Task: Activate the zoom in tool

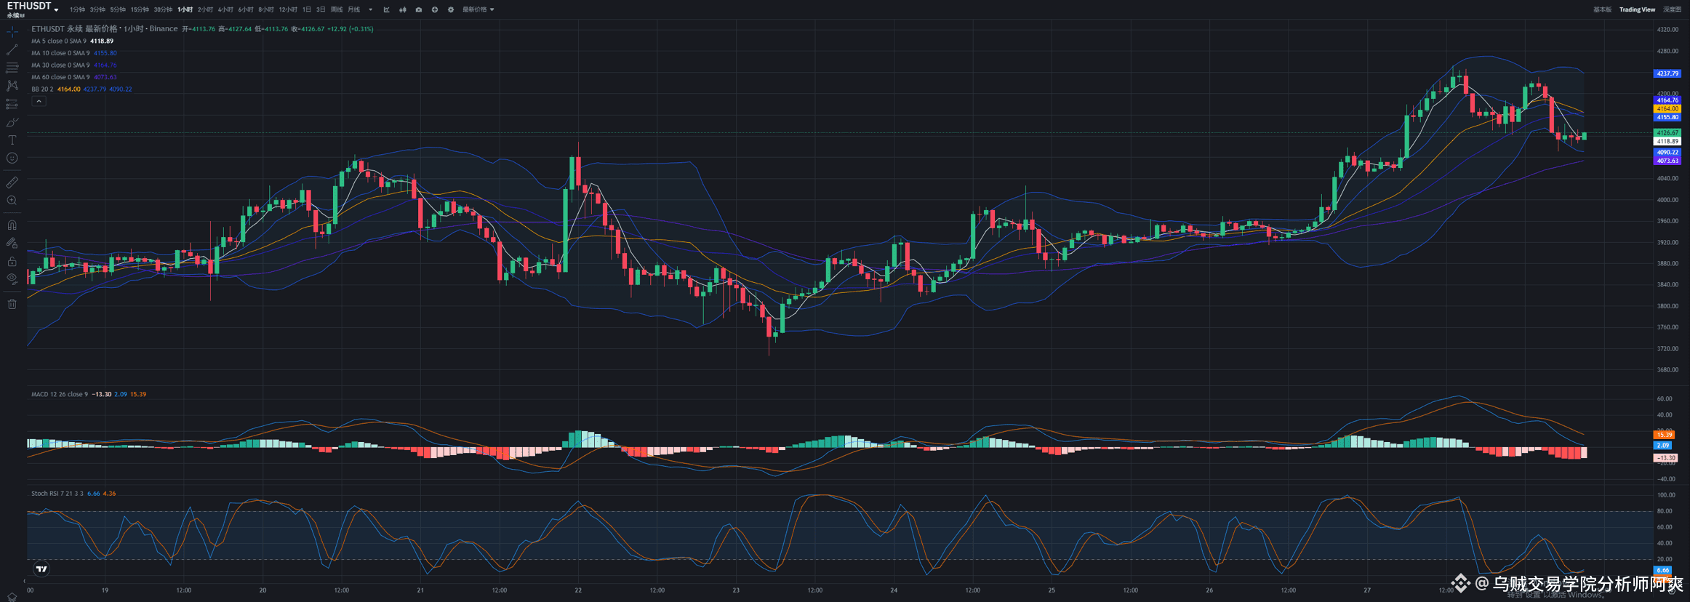Action: (x=12, y=201)
